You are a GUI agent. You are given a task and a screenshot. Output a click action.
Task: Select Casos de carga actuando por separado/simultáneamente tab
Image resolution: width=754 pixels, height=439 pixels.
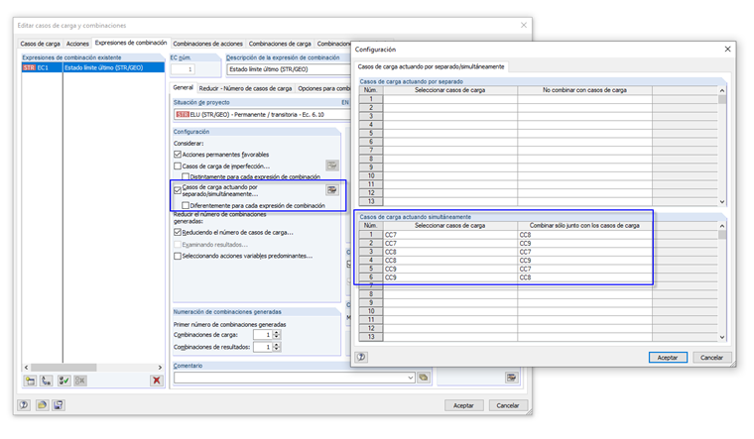point(431,66)
